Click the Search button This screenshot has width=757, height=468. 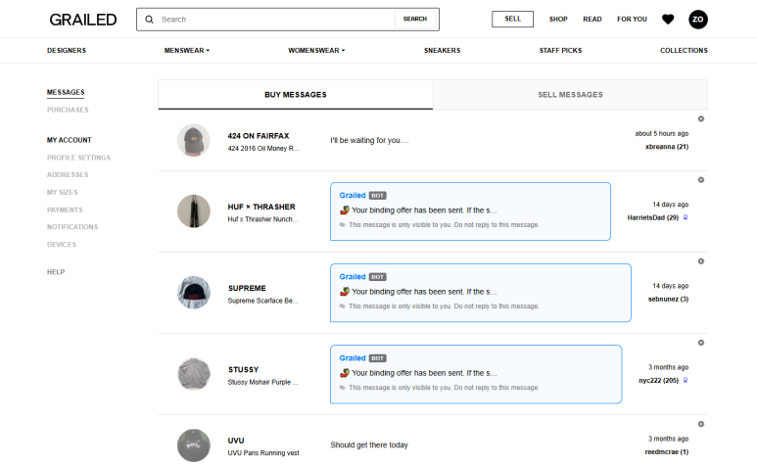(415, 19)
